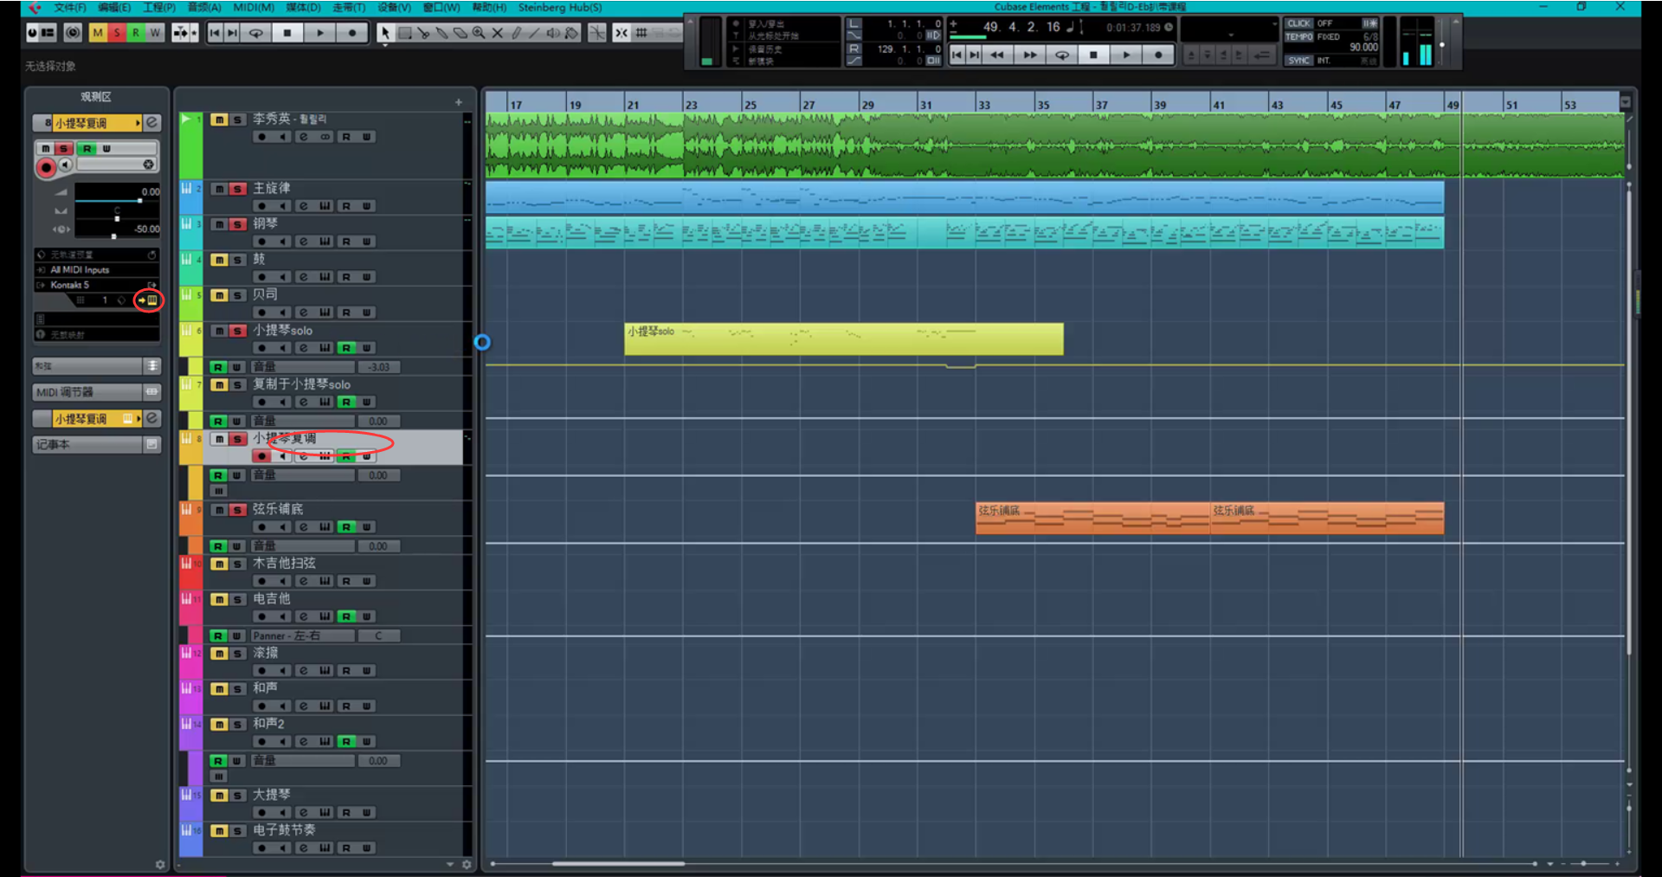Open instrument editor on 钢琴 track
The width and height of the screenshot is (1662, 877).
[x=325, y=242]
